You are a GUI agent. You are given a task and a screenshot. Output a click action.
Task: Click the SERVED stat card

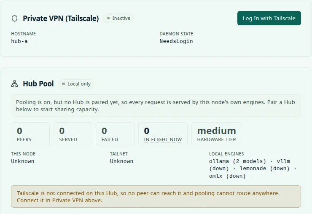coord(73,134)
